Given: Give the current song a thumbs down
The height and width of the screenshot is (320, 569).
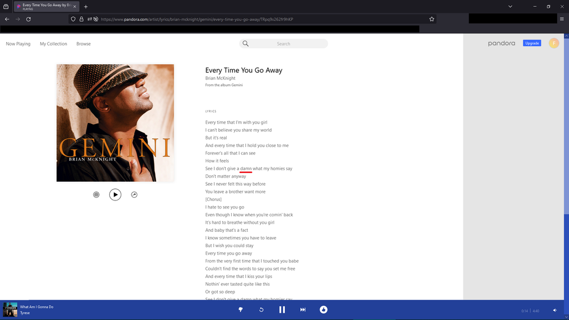Looking at the screenshot, I should click(x=240, y=310).
